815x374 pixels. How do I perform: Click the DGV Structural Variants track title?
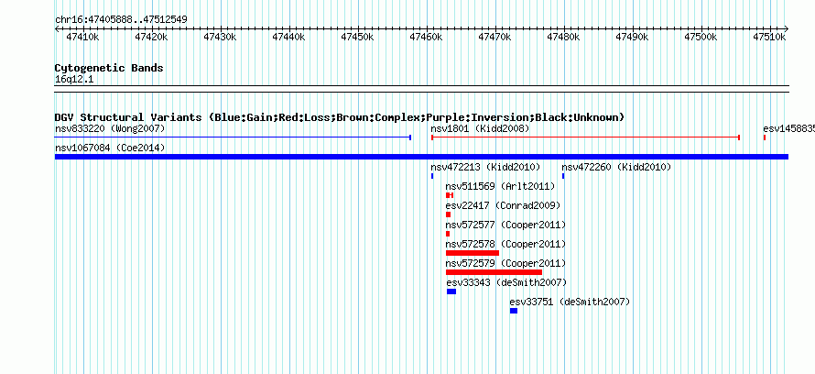coord(340,117)
